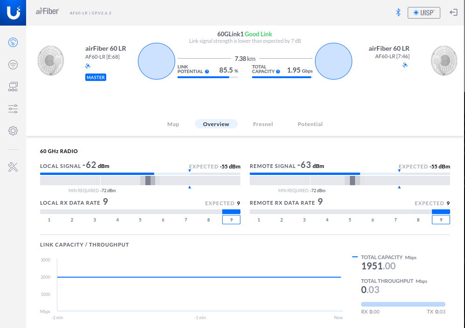Click the Link Potential help icon

coord(207,72)
